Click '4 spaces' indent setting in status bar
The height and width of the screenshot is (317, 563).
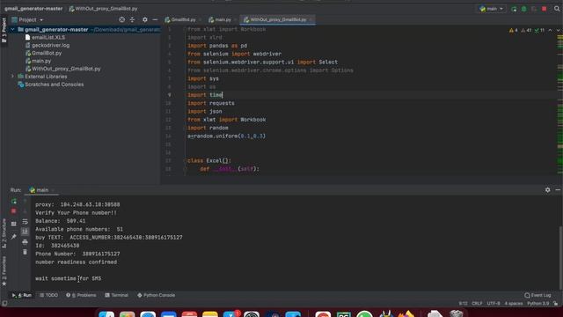click(x=514, y=303)
